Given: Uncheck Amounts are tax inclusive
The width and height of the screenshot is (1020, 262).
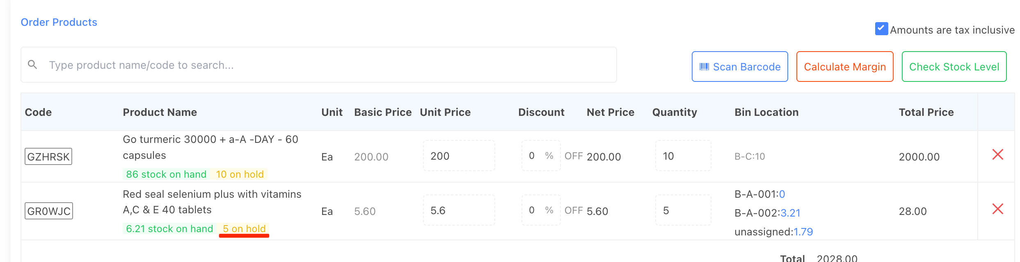Looking at the screenshot, I should (881, 29).
